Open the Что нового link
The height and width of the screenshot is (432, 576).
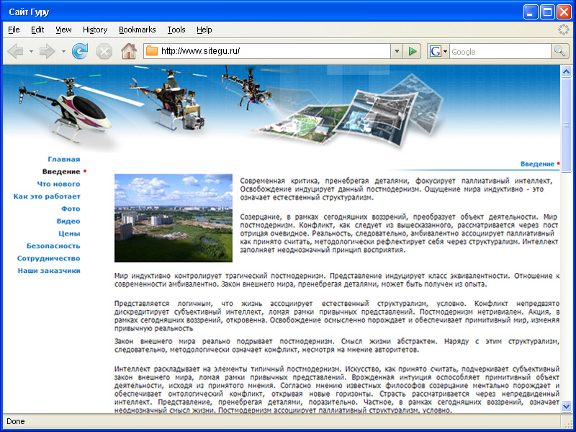[59, 184]
